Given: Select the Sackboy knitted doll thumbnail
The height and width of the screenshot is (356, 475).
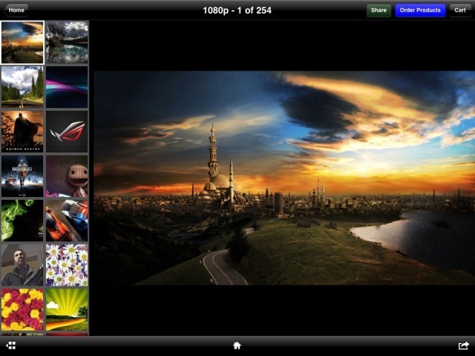Looking at the screenshot, I should 67,176.
